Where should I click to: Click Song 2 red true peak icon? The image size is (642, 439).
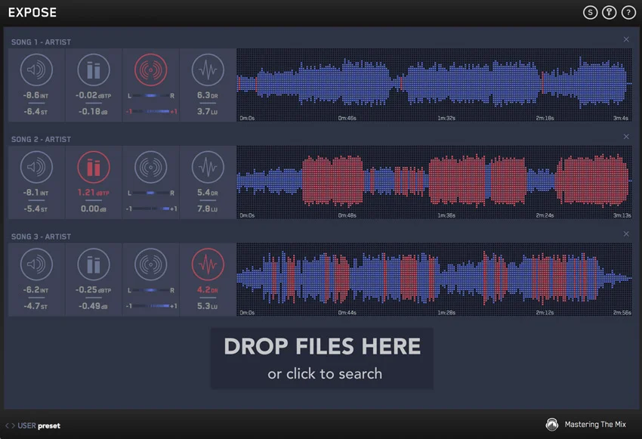coord(94,167)
